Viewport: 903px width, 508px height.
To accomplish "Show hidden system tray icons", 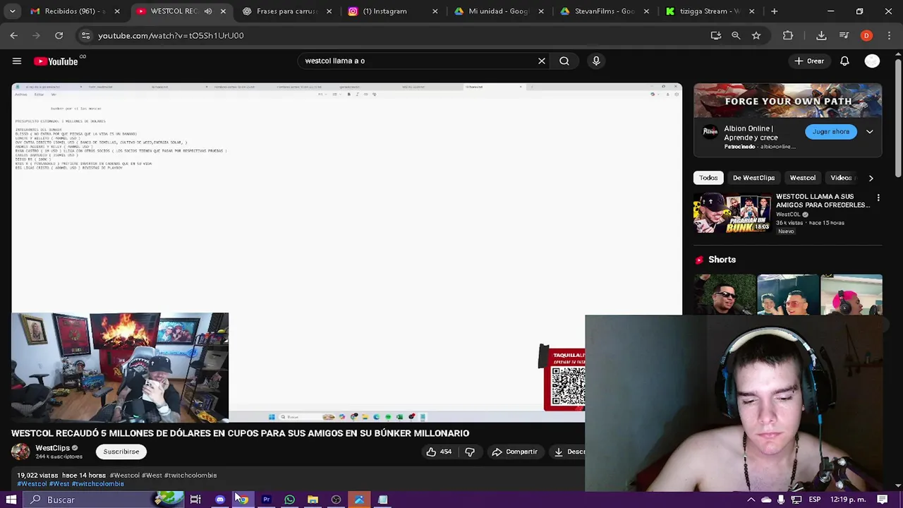I will (751, 500).
